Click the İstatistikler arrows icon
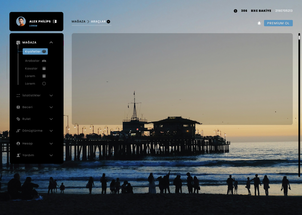The image size is (302, 215). pos(18,95)
